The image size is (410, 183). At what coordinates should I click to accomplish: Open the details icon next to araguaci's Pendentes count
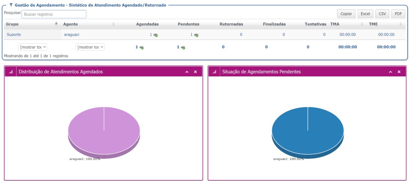pos(196,35)
